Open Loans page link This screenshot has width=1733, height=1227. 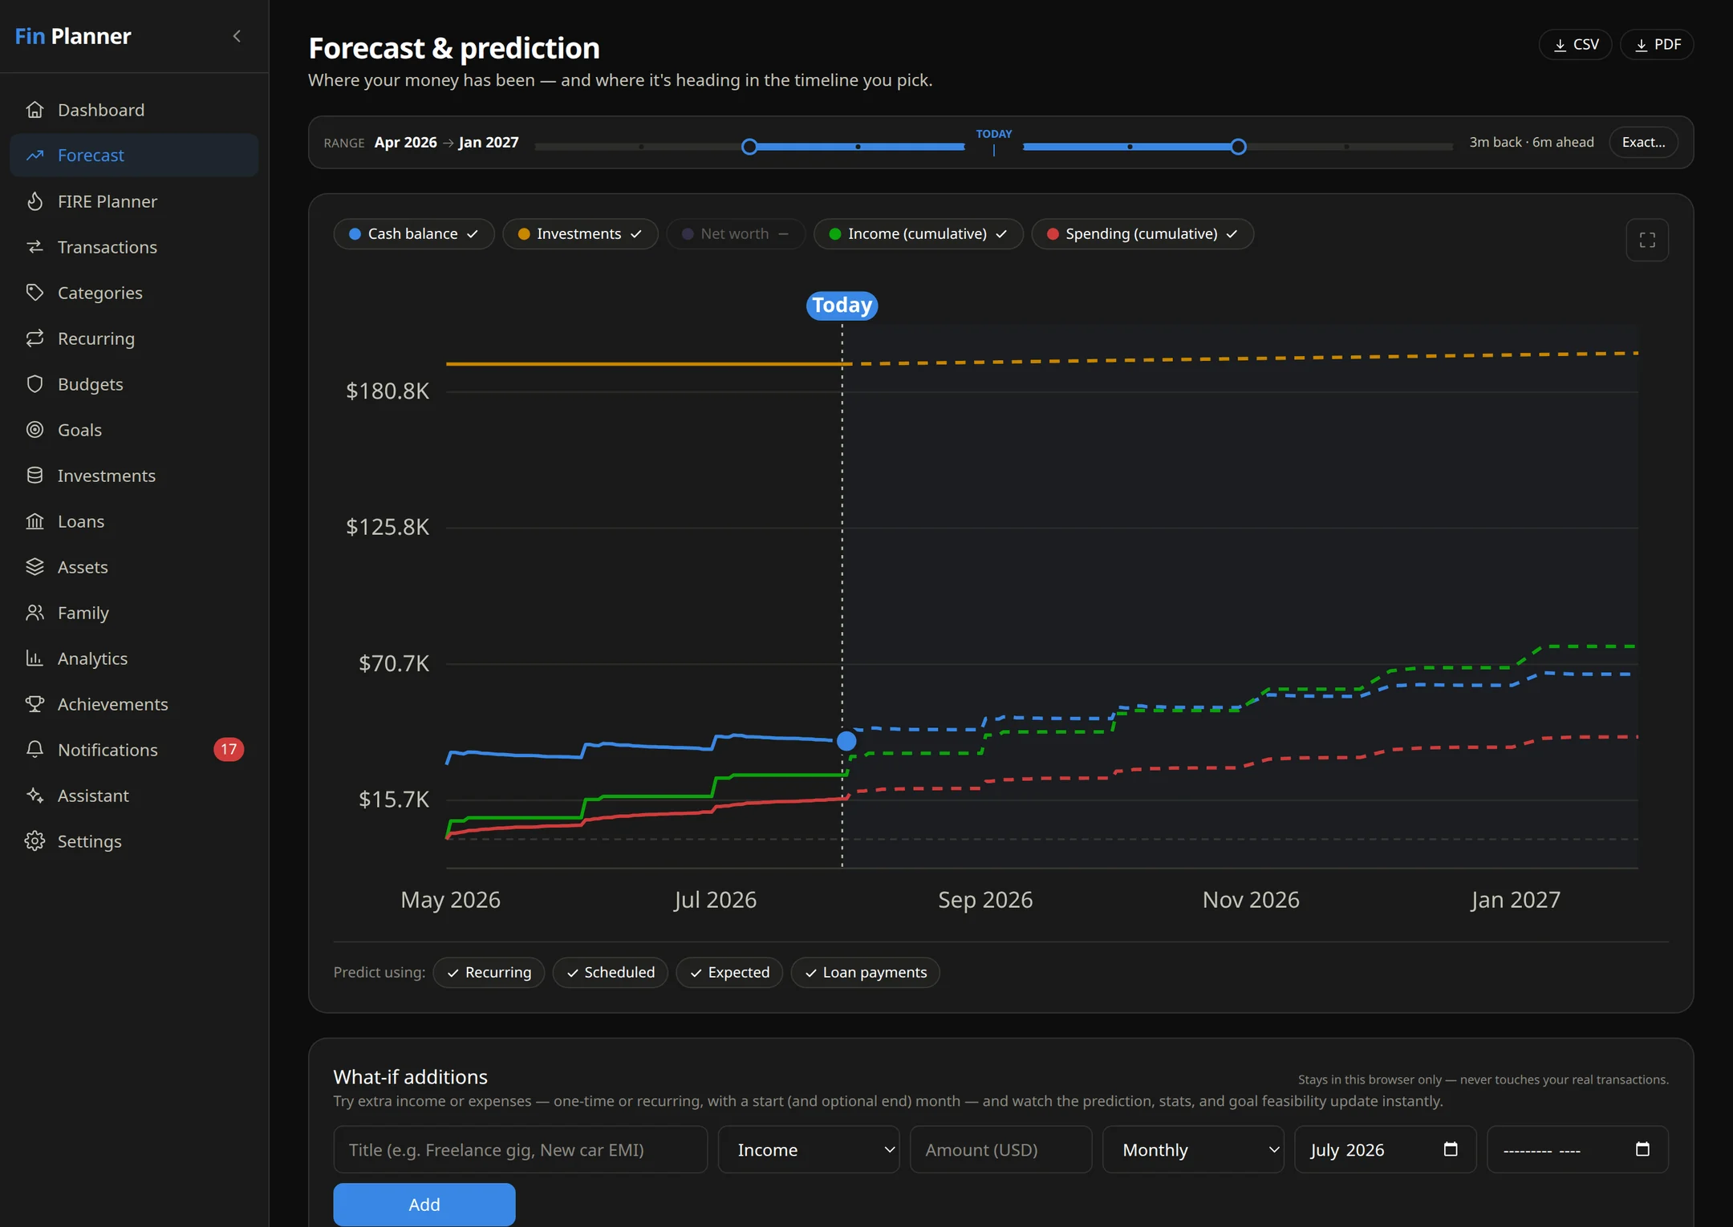coord(134,521)
